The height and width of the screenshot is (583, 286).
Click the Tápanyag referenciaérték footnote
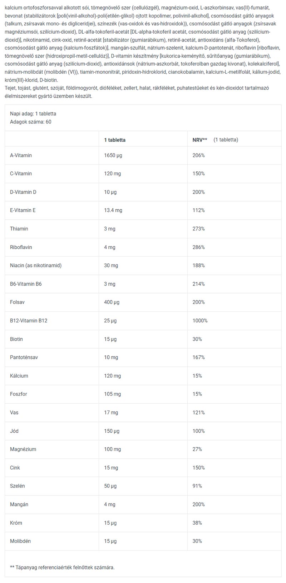[x=63, y=568]
